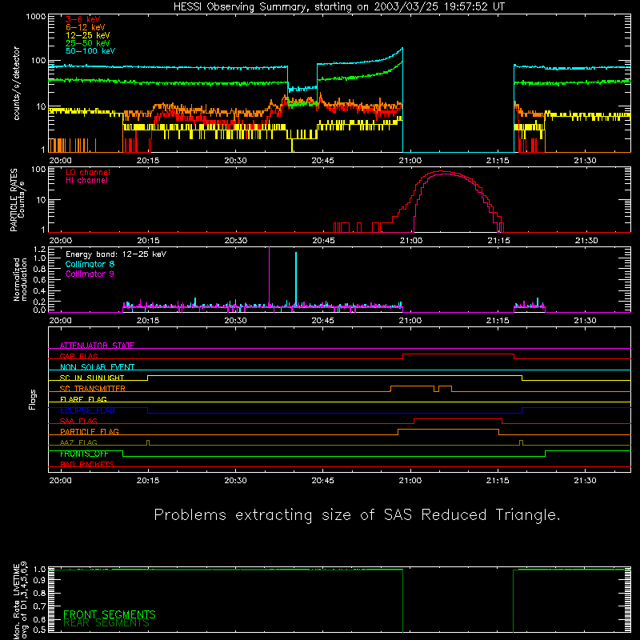Image resolution: width=640 pixels, height=640 pixels.
Task: Click the vertical Flags axis label
Action: (33, 399)
